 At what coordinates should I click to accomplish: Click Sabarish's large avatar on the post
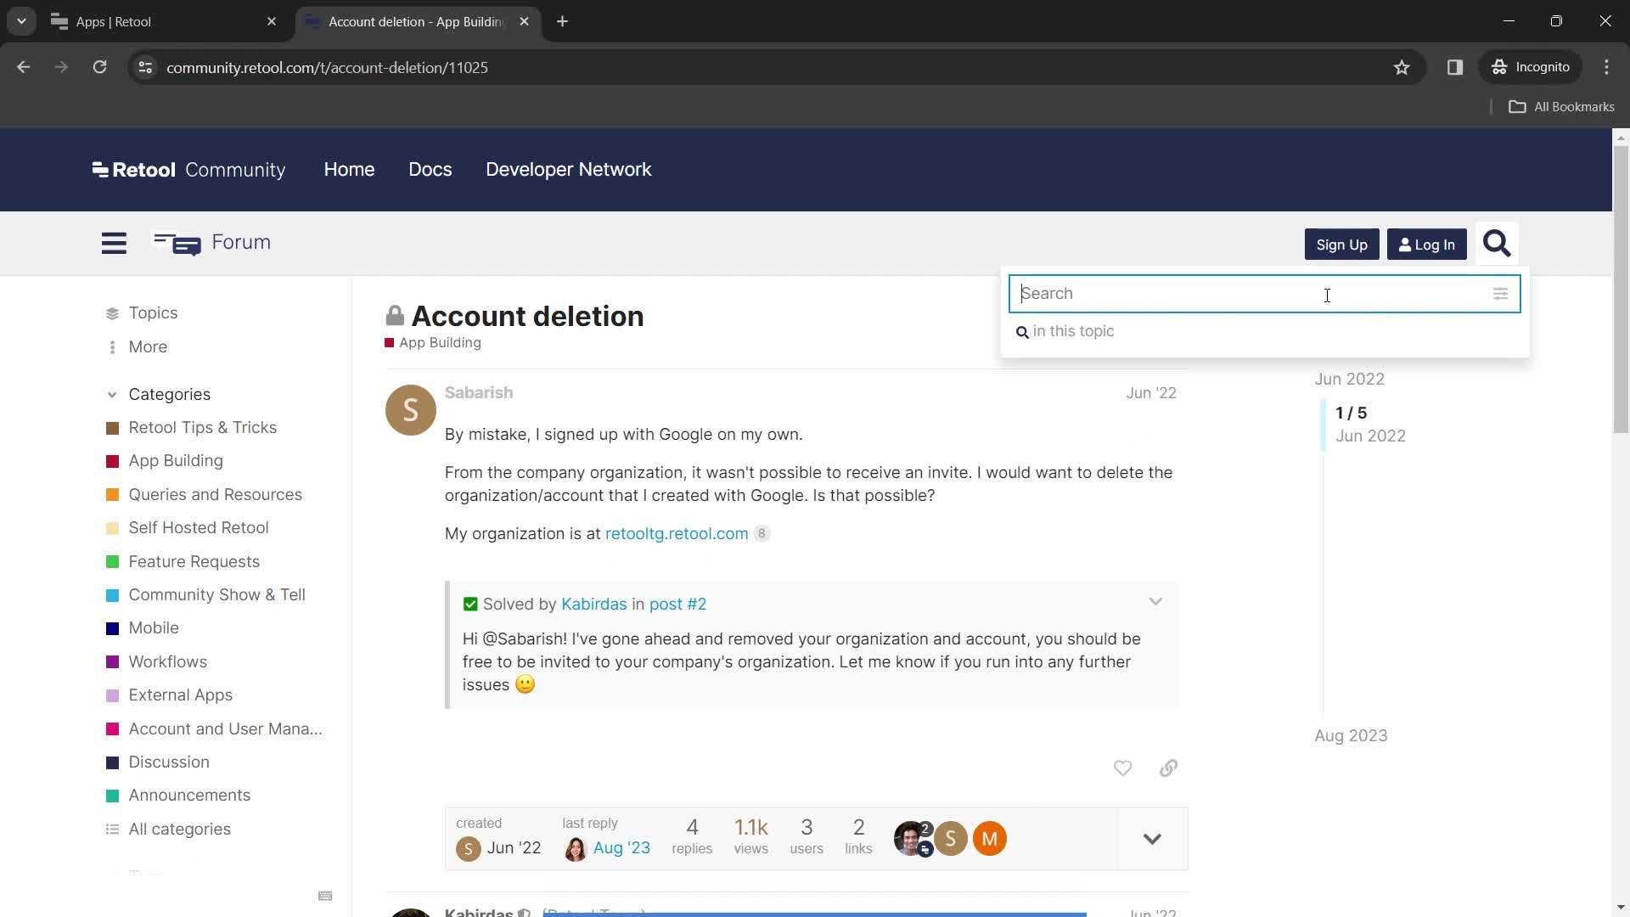[x=410, y=410]
